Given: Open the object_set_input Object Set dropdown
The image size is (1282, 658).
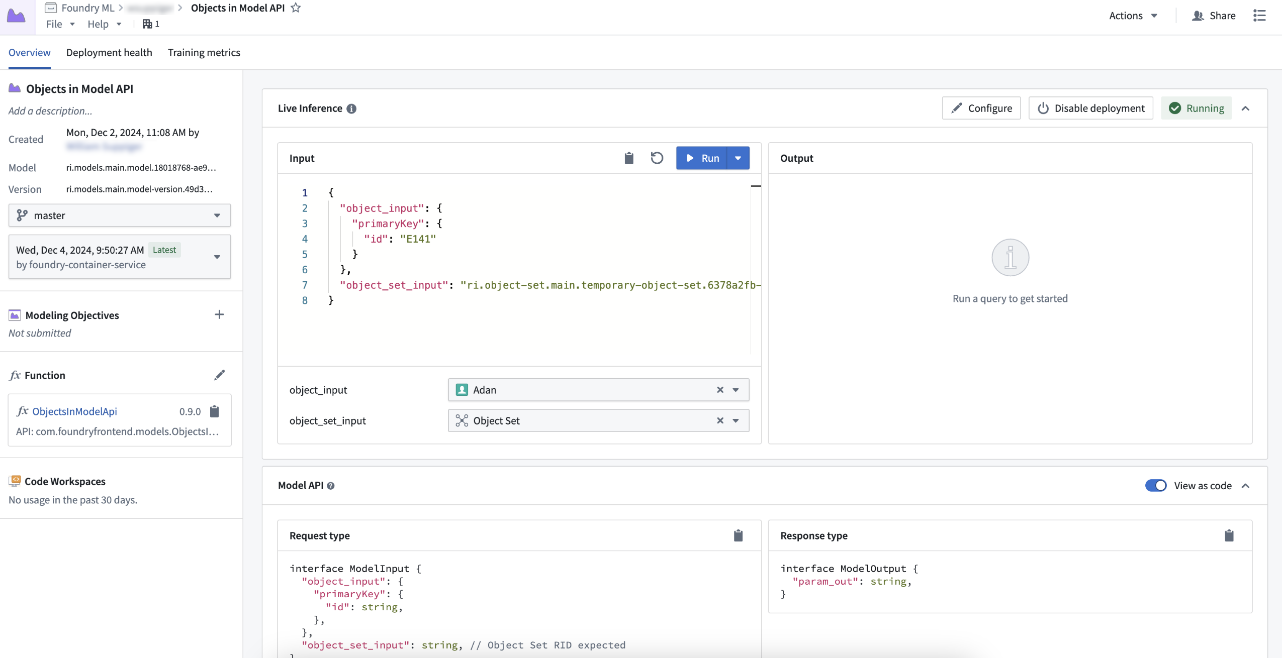Looking at the screenshot, I should (736, 421).
